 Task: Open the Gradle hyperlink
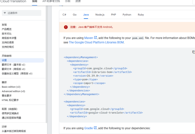89,128
